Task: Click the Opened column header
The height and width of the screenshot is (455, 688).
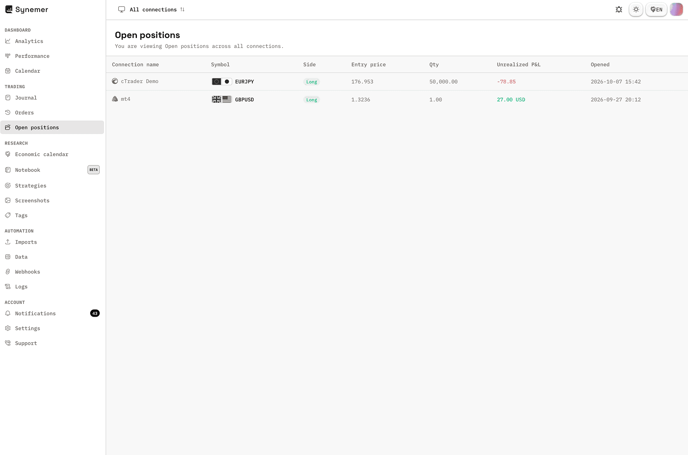Action: click(x=600, y=65)
